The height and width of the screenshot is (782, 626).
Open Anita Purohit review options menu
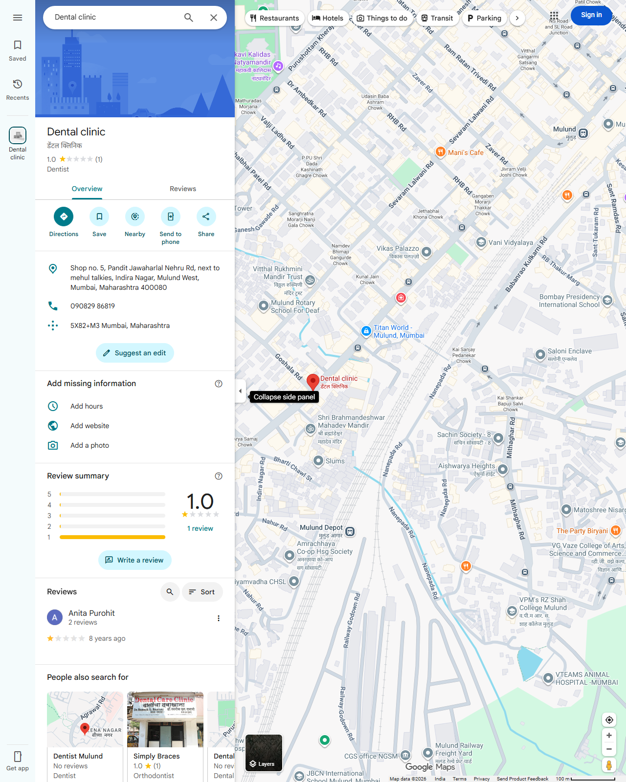coord(219,618)
